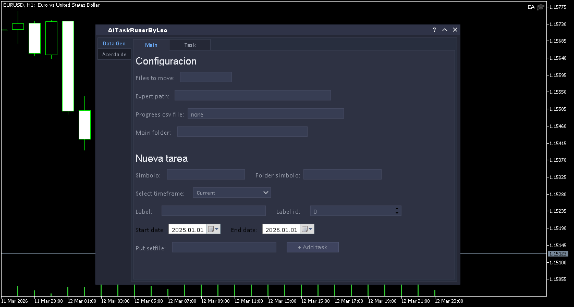Click the help question mark icon
This screenshot has height=307, width=574.
coord(434,30)
